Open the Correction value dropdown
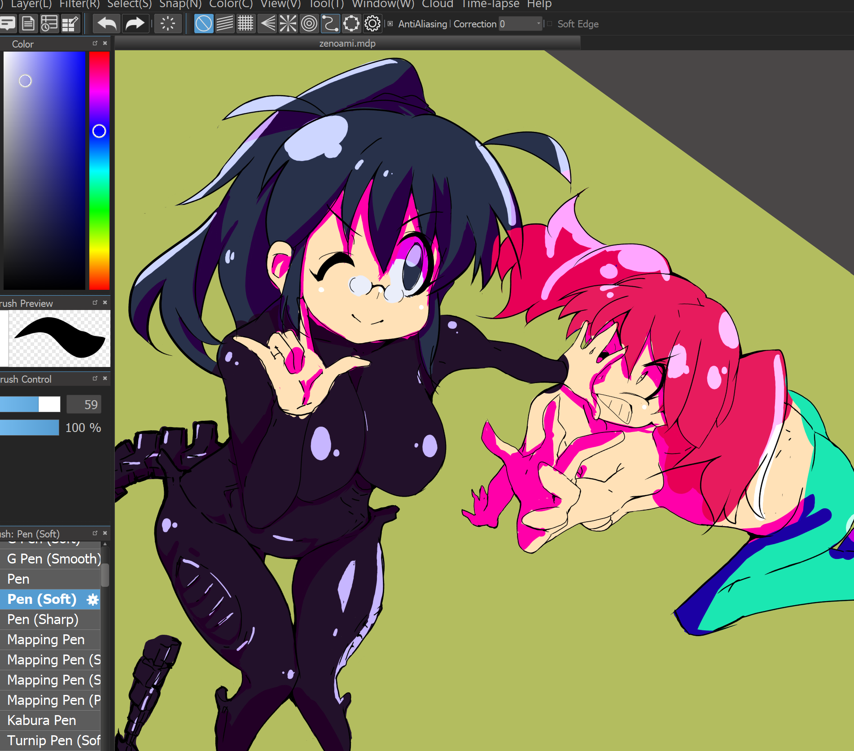 (539, 24)
